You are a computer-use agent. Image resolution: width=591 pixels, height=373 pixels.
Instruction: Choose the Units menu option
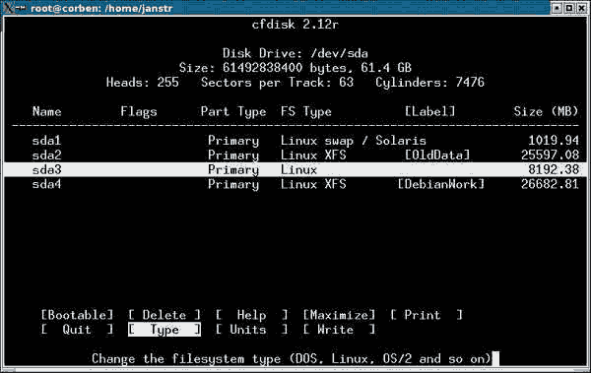(x=252, y=330)
